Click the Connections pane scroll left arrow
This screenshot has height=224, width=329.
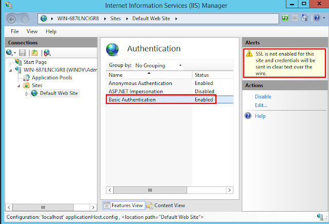coord(9,208)
